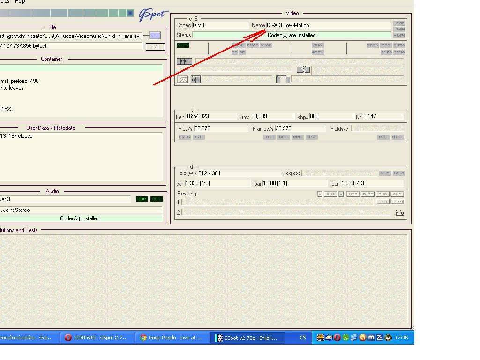This screenshot has width=480, height=360.
Task: Click the codec Name field
Action: coord(328,25)
